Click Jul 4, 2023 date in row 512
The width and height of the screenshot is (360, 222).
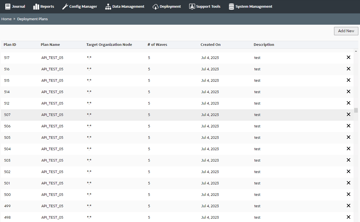coord(210,103)
